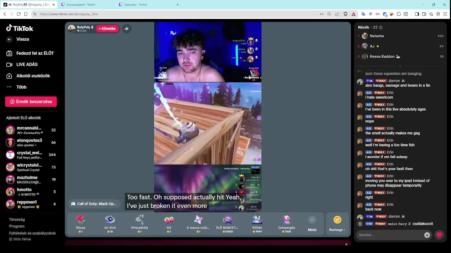
Task: Open Feltételek és szabályzatok link
Action: 32,233
